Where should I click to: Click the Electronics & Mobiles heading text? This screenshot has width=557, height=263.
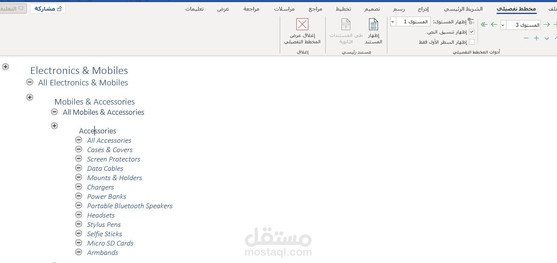pos(79,71)
